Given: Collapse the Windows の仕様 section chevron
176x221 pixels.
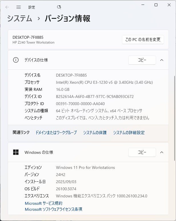Looking at the screenshot, I should coord(162,152).
